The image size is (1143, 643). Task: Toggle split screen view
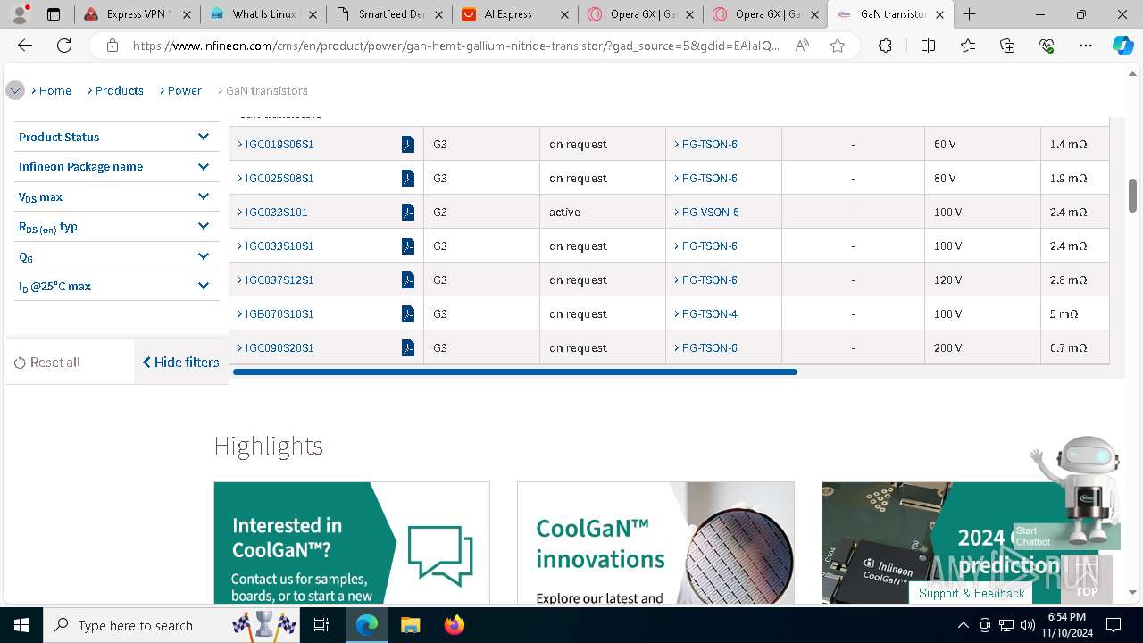coord(928,46)
